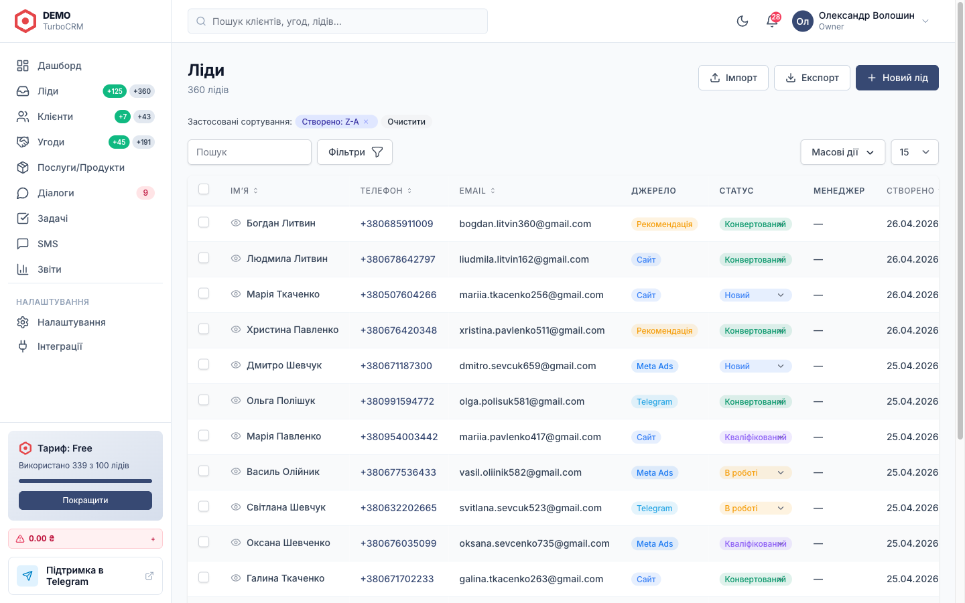Viewport: 965px width, 603px height.
Task: Remove the 'Створено: Z-A' sort chip
Action: click(x=366, y=122)
